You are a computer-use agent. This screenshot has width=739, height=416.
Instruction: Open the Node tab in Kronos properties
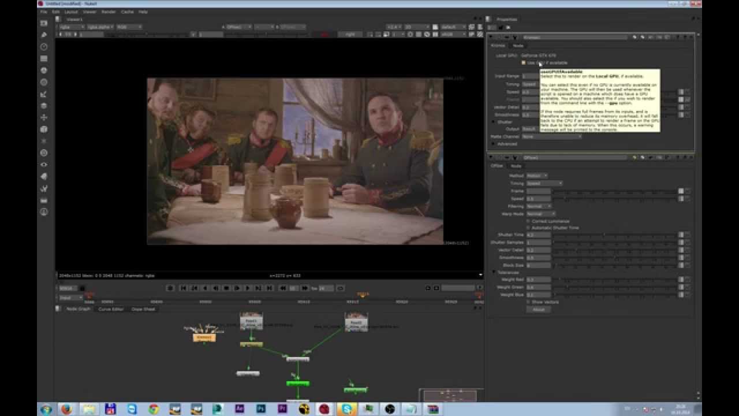point(518,46)
